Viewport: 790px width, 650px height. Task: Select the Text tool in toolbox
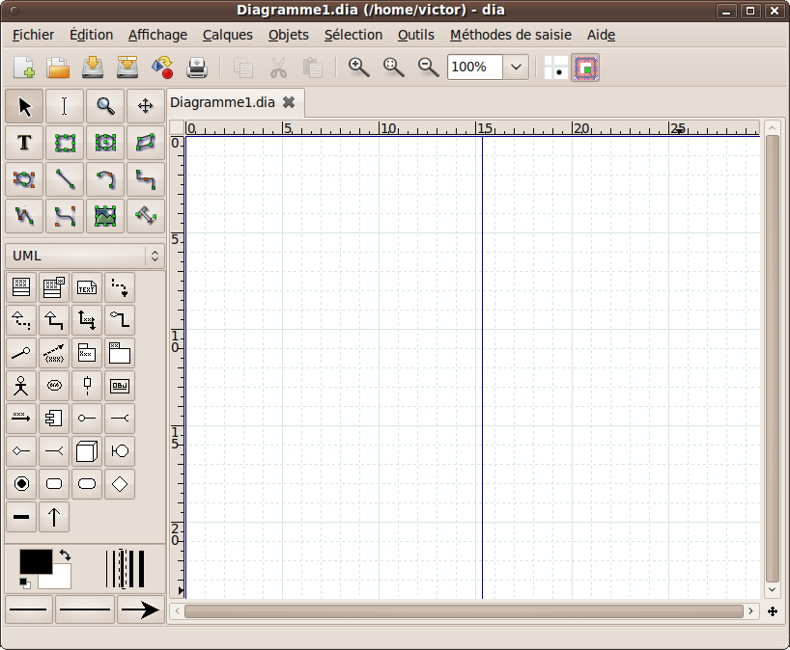point(24,143)
